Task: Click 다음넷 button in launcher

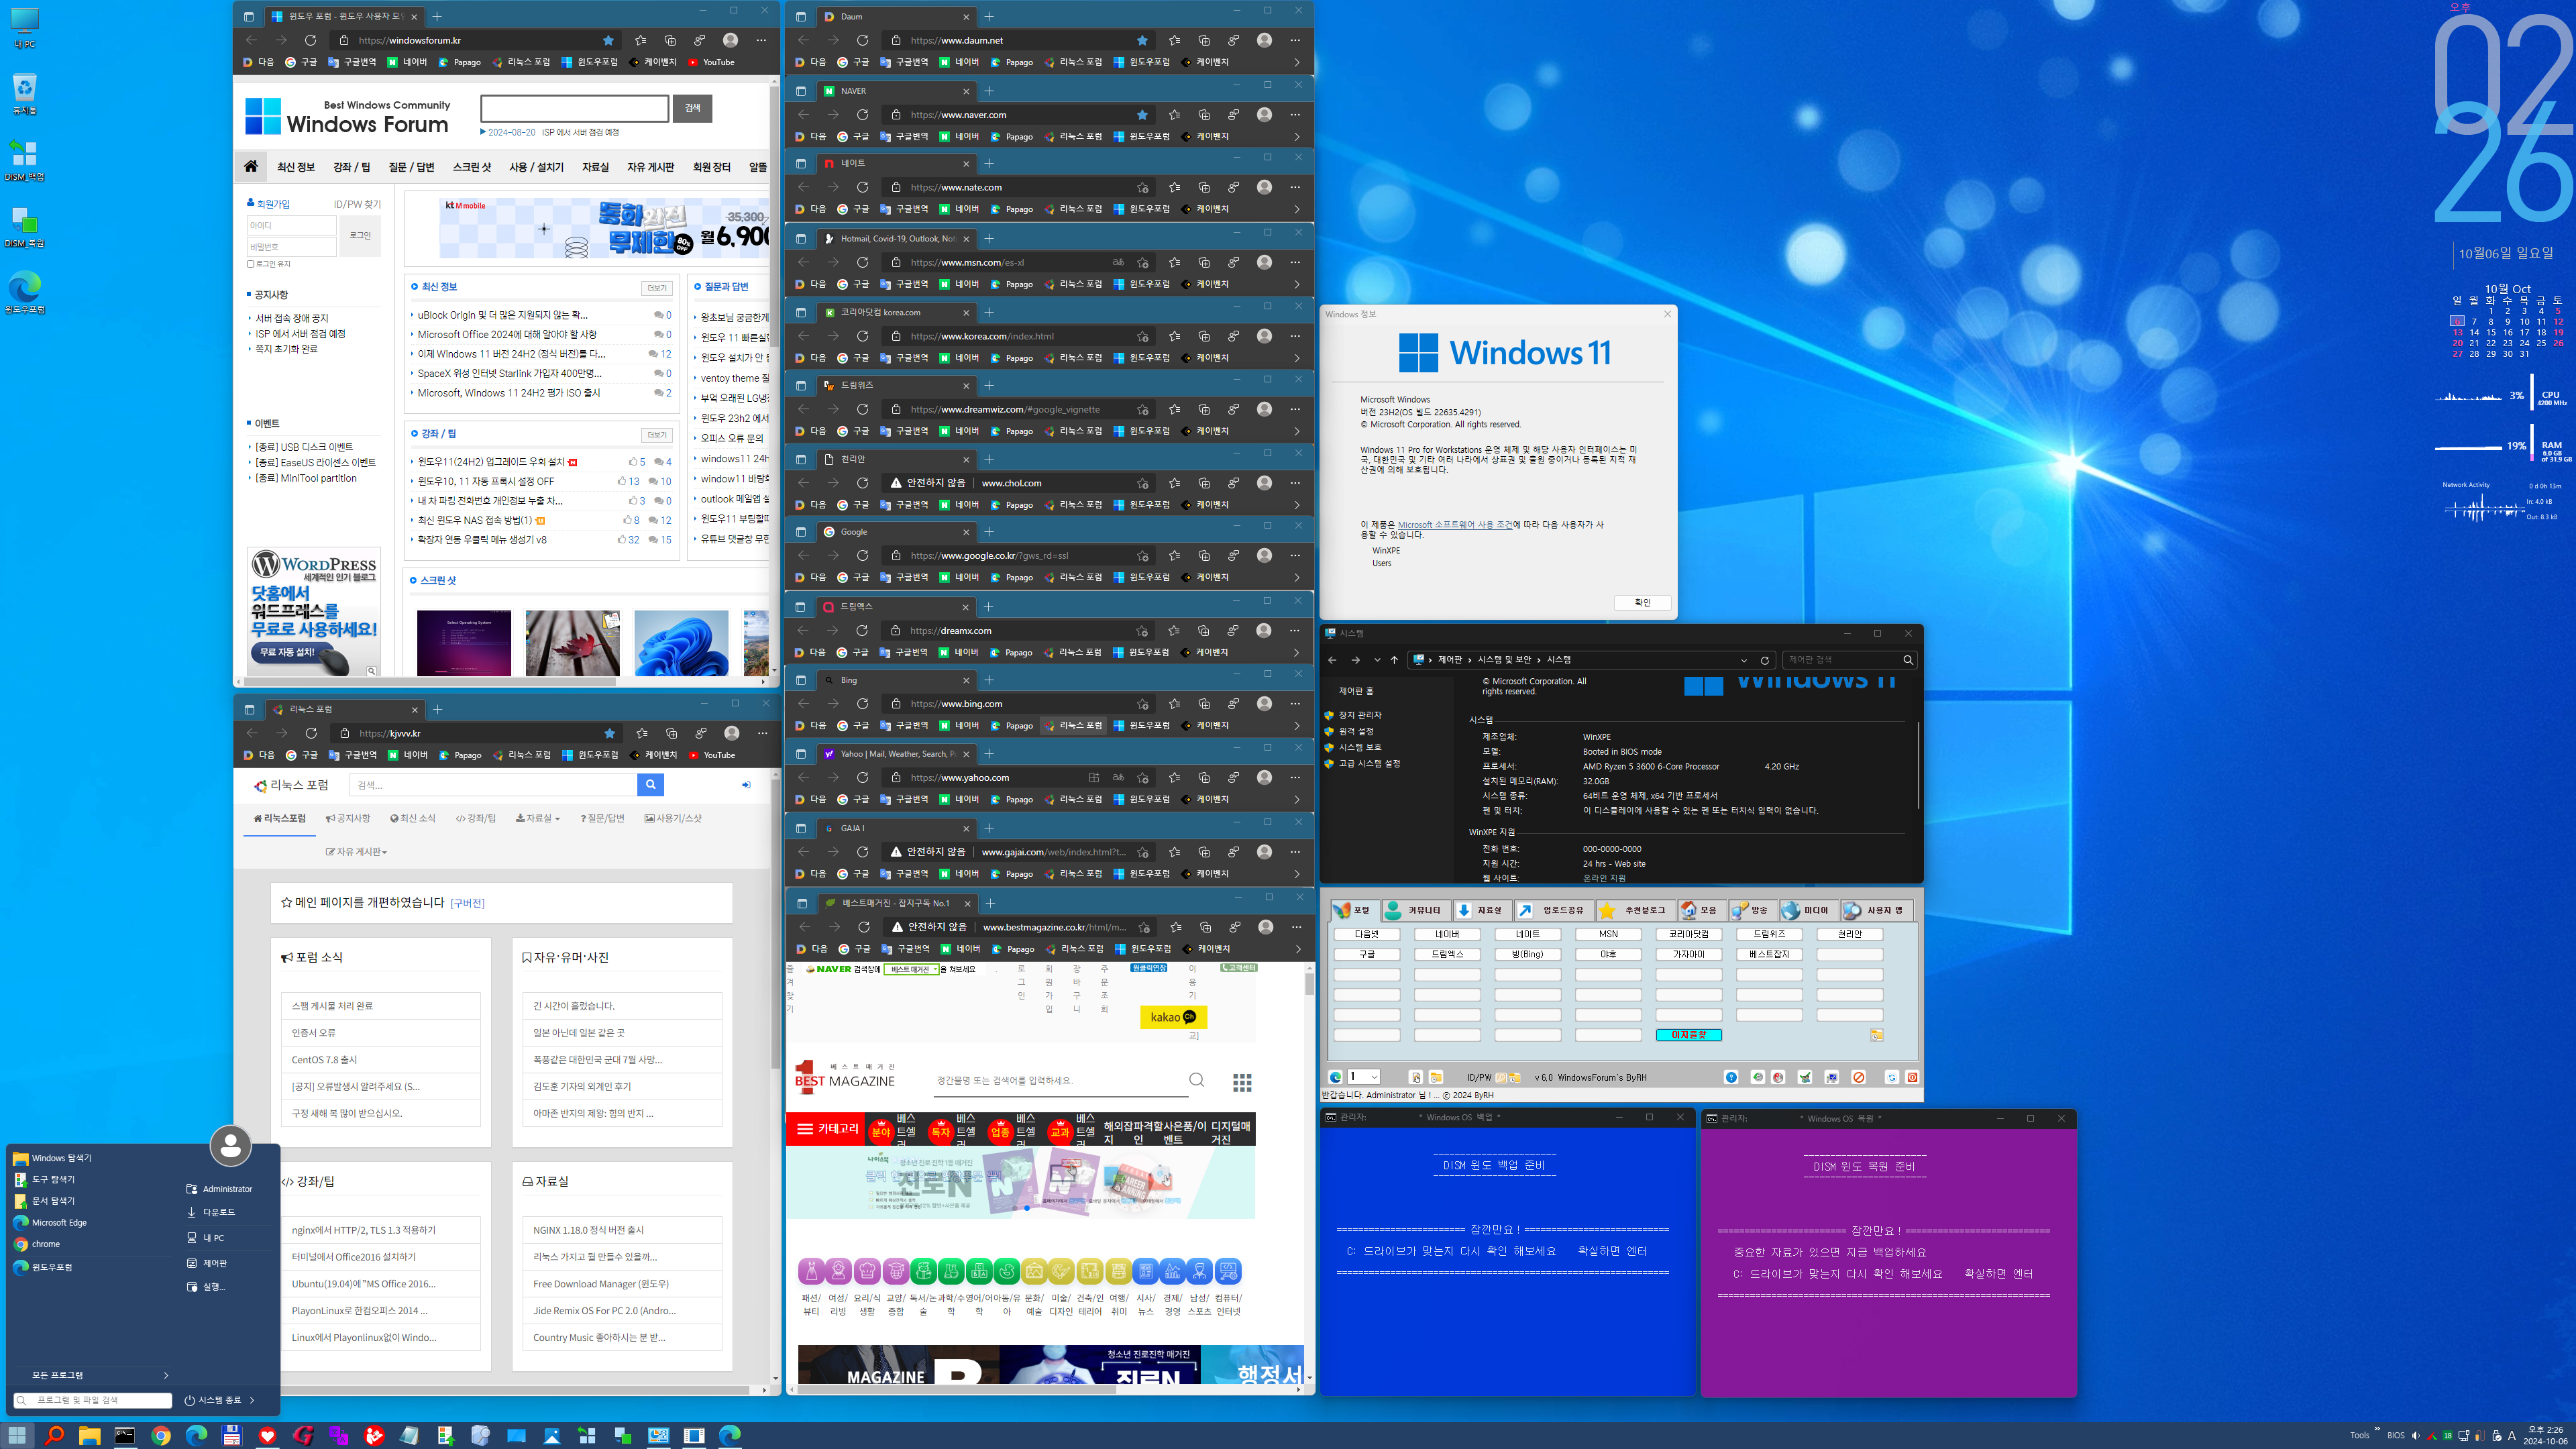Action: pyautogui.click(x=1366, y=934)
